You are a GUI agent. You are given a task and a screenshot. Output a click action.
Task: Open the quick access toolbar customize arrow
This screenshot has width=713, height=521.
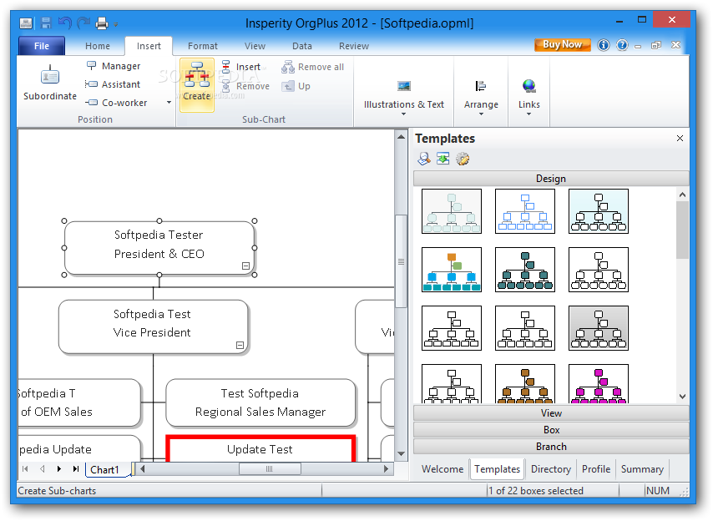click(116, 24)
